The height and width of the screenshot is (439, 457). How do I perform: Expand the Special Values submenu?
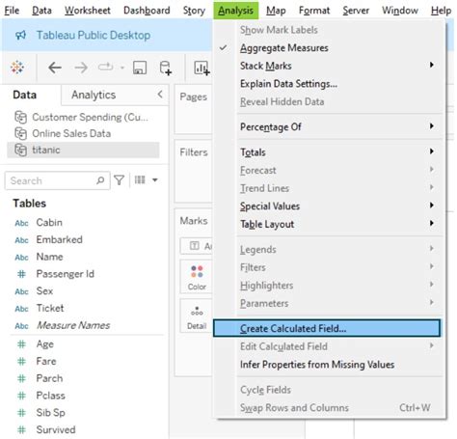(x=330, y=206)
